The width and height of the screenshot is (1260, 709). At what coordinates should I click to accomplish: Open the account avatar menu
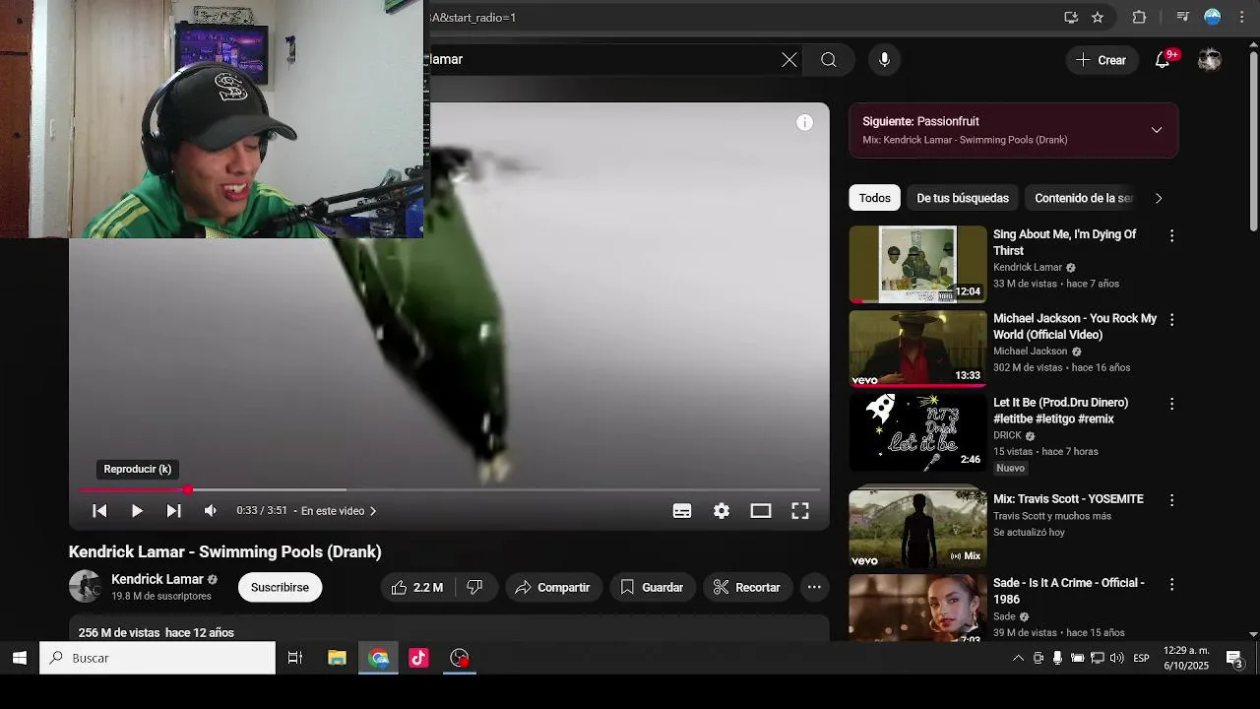click(1210, 60)
